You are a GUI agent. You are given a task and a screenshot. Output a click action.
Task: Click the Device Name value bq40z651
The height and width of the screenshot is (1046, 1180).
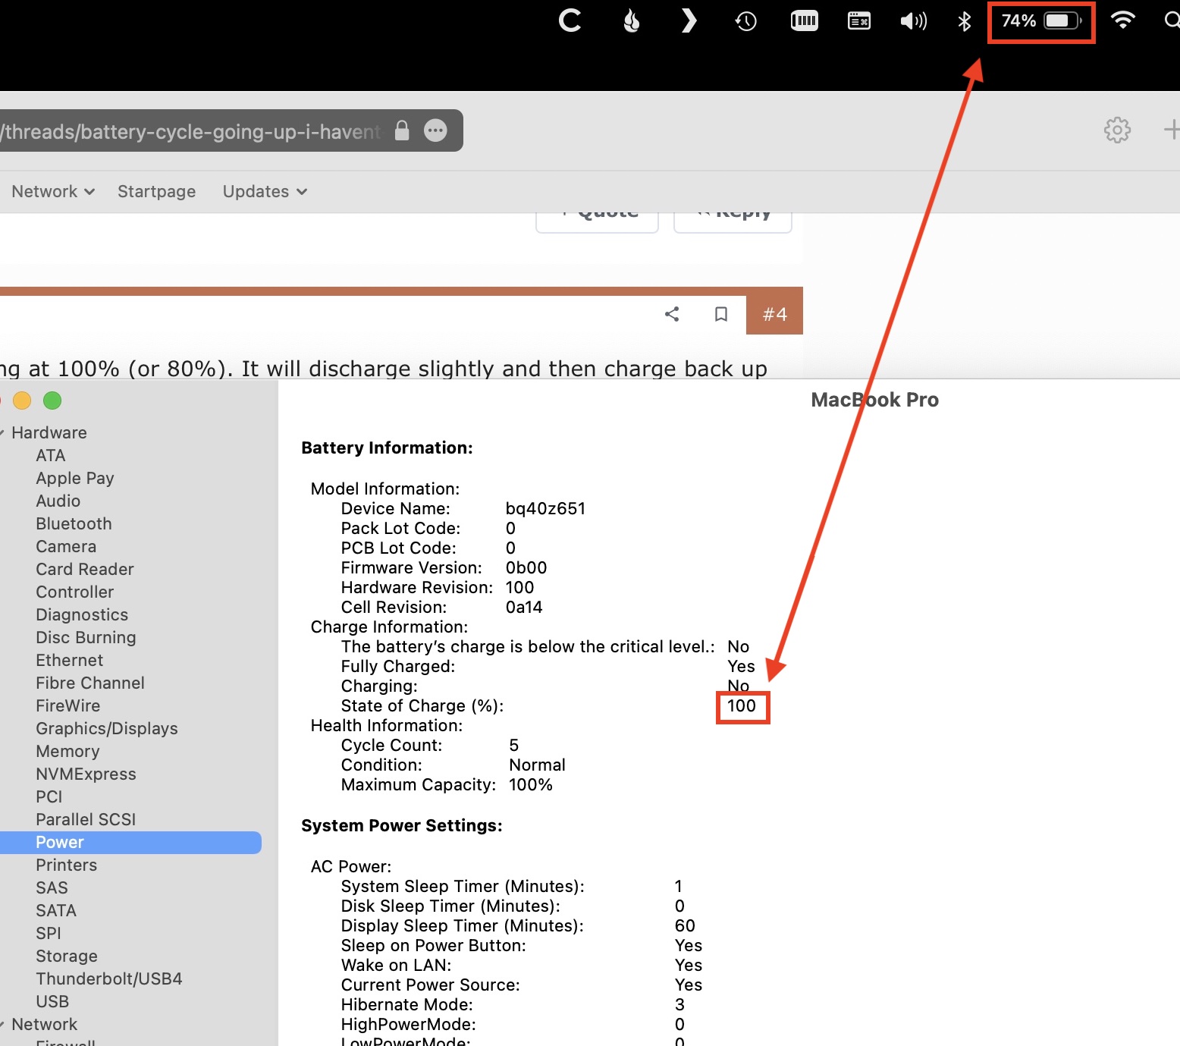[545, 508]
